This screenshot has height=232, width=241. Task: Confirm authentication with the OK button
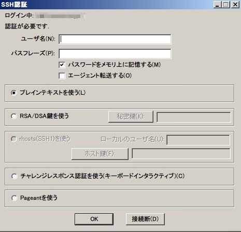tap(94, 219)
